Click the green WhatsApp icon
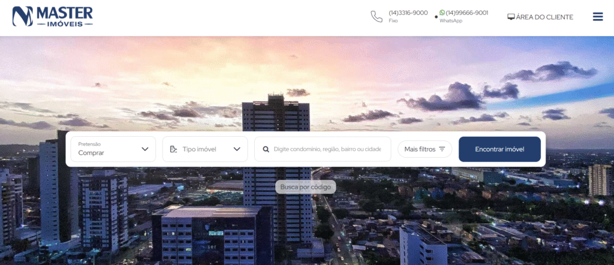 point(443,13)
